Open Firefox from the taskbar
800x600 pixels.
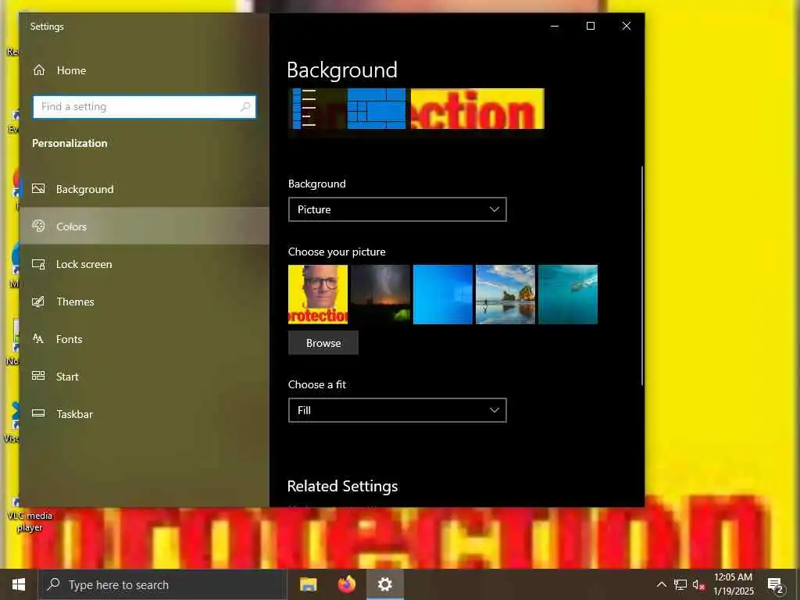[347, 584]
